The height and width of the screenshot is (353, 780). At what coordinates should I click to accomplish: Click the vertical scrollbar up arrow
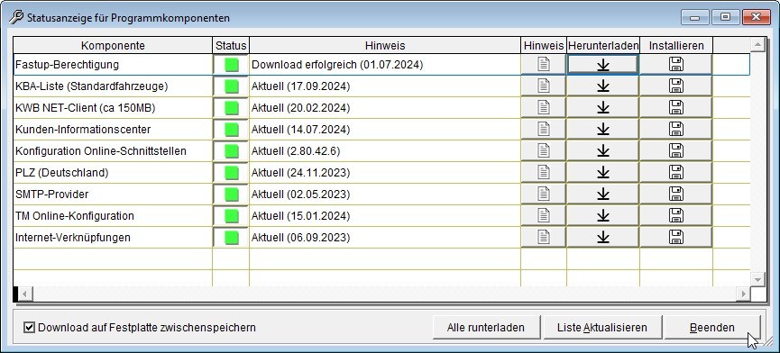pos(757,45)
